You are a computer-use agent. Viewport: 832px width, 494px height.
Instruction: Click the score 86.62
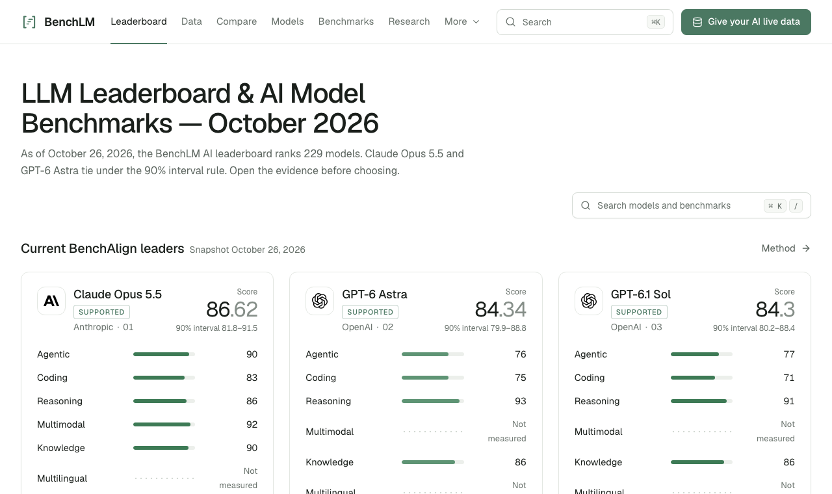(231, 309)
